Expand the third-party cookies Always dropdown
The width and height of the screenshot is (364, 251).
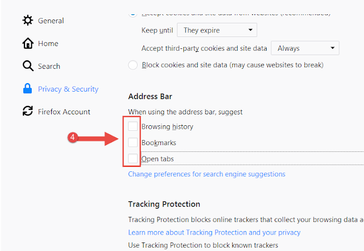pyautogui.click(x=305, y=48)
